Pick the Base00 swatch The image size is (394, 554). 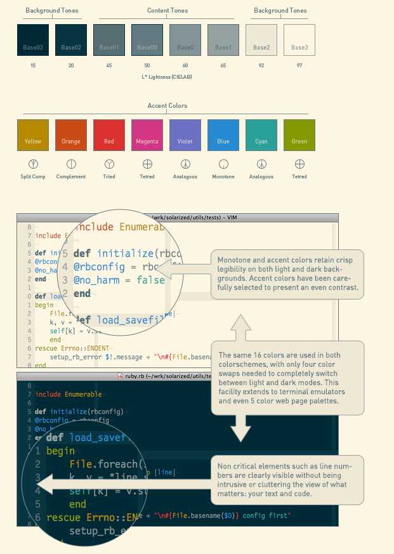click(x=147, y=40)
